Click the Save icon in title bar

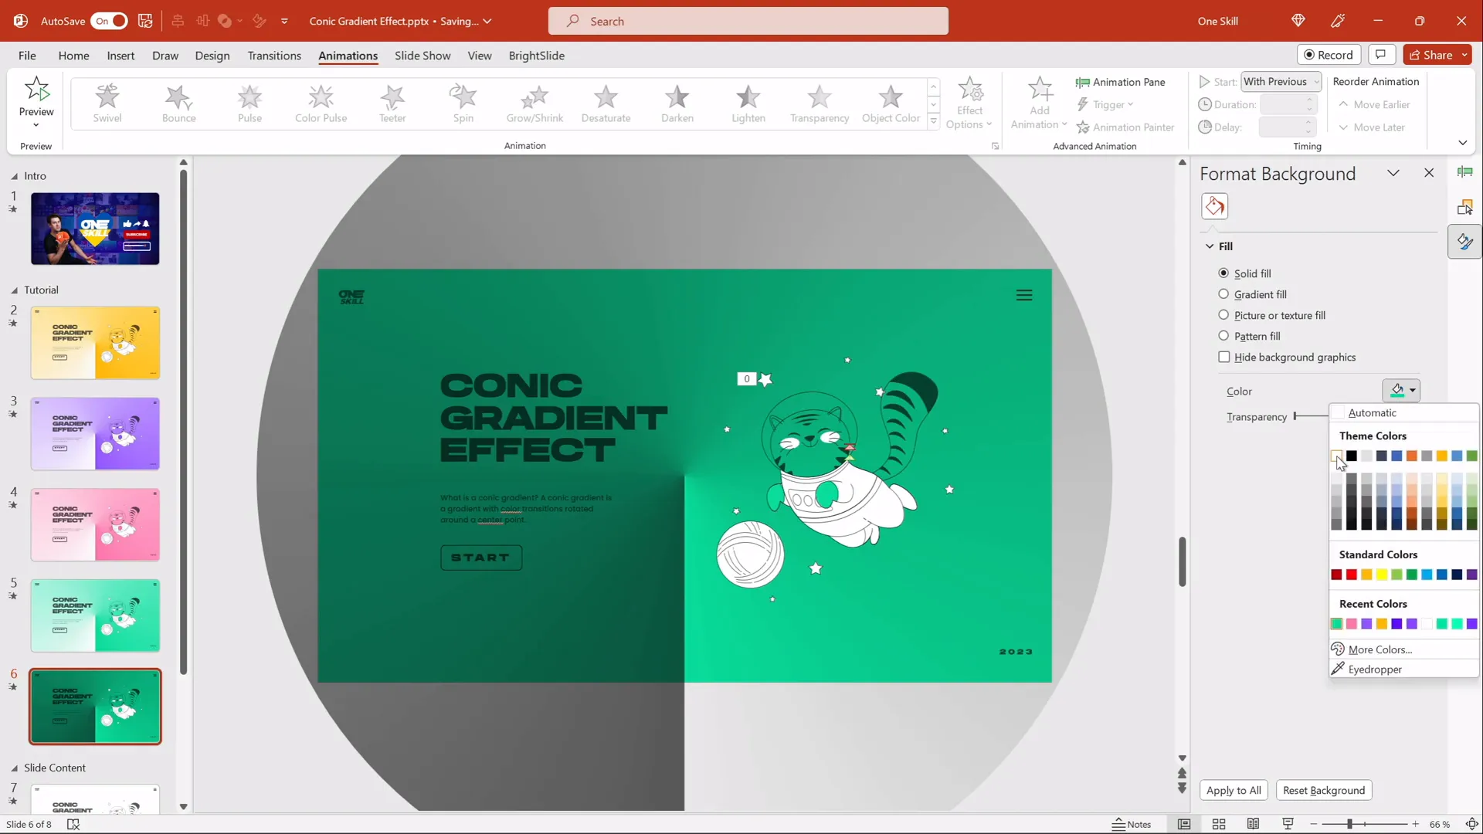[145, 21]
